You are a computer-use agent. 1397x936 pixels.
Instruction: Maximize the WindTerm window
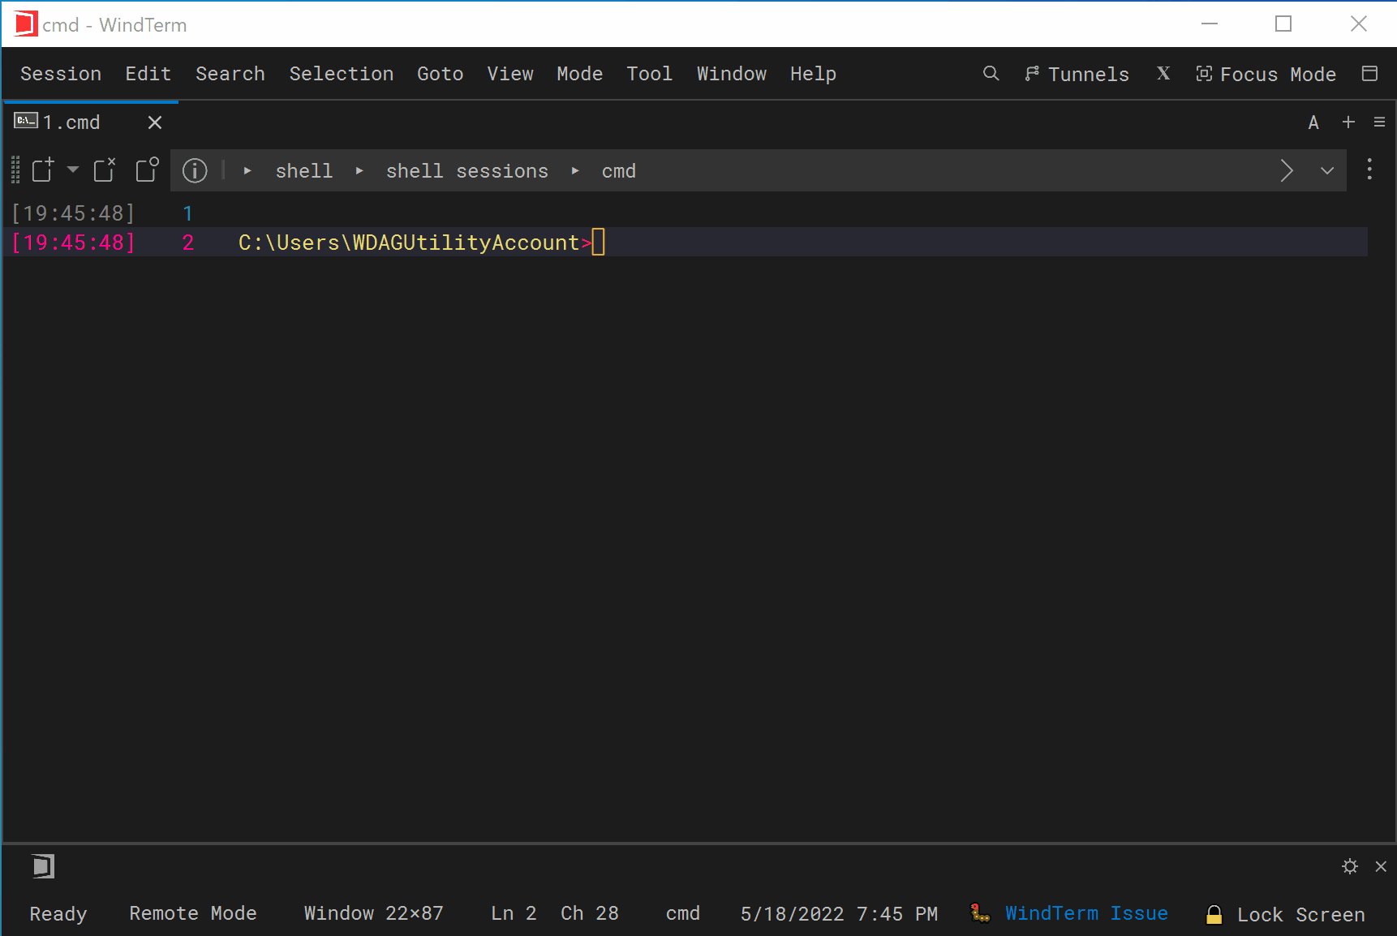tap(1283, 24)
